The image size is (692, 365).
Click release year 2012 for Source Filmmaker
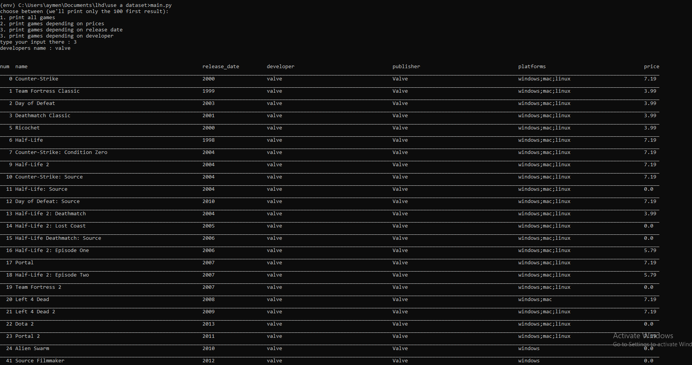coord(209,360)
